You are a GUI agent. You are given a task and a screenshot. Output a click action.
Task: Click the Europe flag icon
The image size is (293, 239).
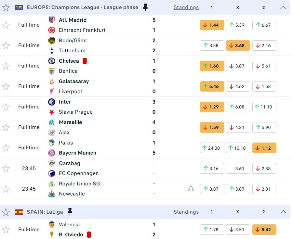19,7
